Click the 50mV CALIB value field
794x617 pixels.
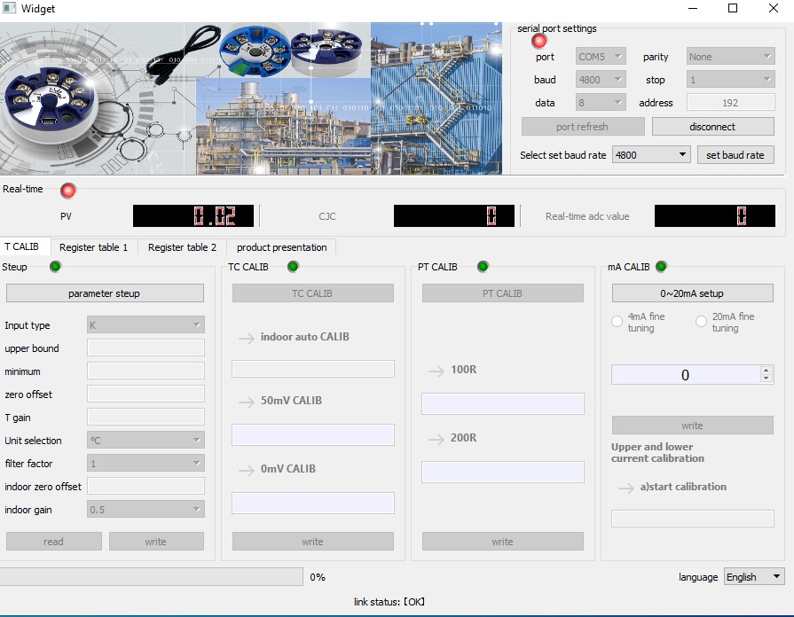[313, 434]
